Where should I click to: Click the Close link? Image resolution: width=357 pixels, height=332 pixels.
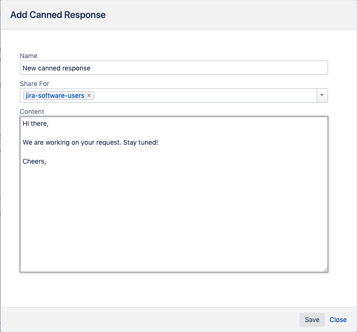(x=338, y=320)
